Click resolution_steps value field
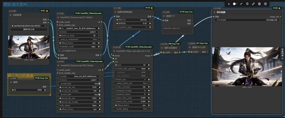Screen dimensions: 285x118 [x=134, y=27]
